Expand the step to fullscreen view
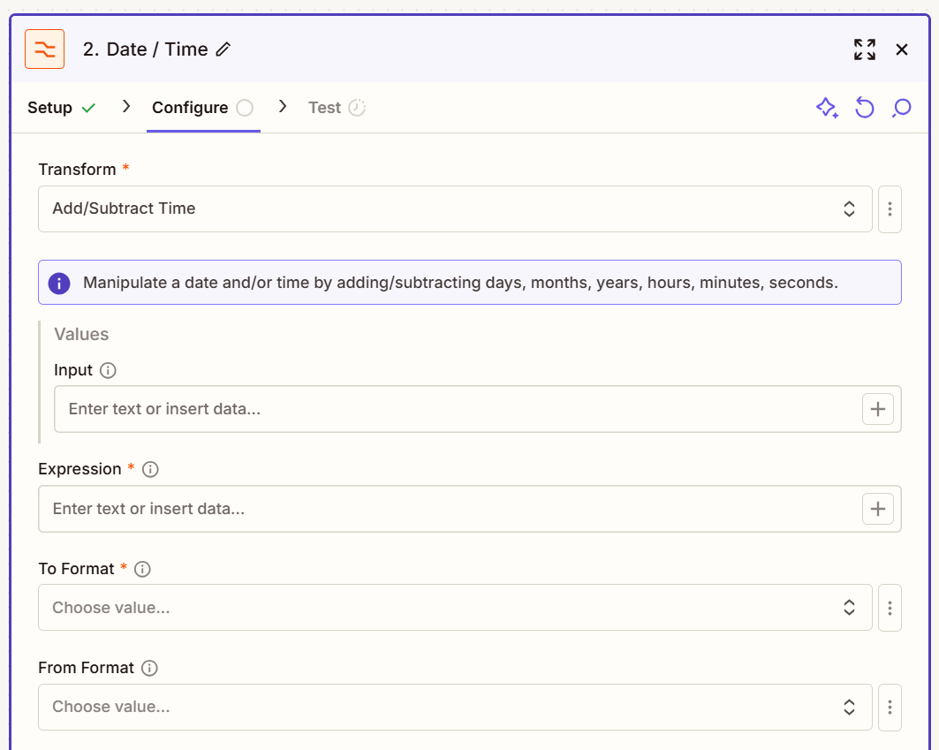 (x=865, y=49)
